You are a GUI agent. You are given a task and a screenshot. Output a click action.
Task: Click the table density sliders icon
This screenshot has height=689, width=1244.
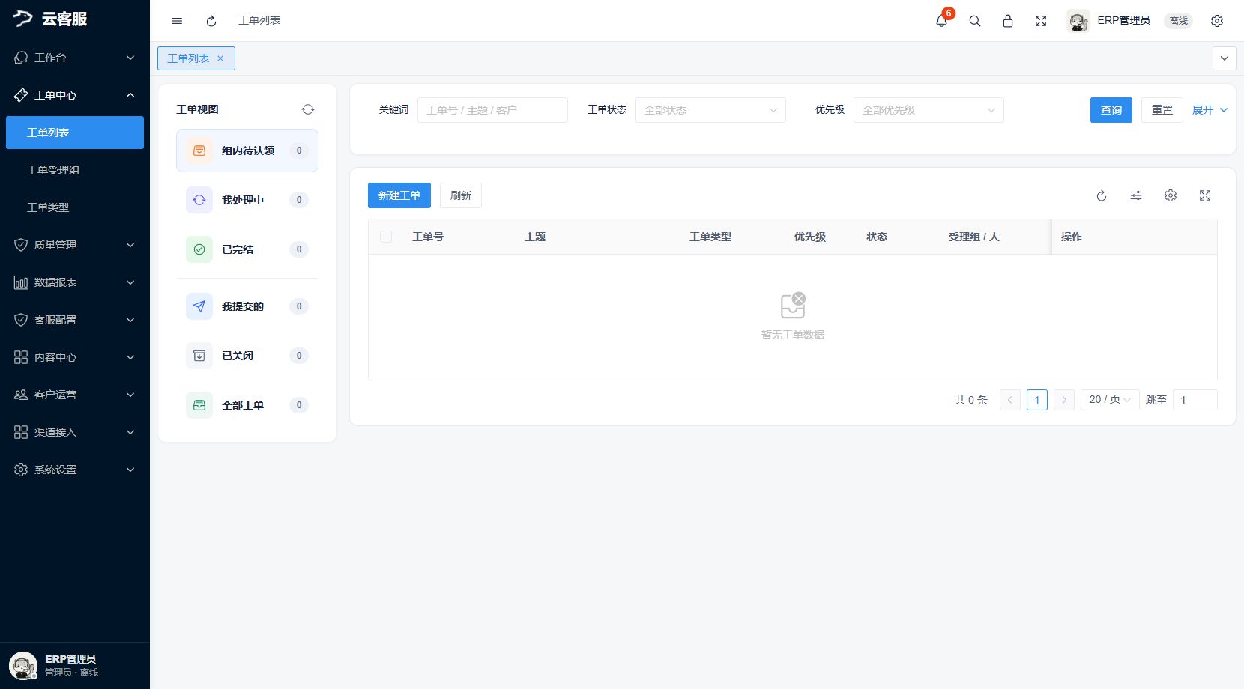[x=1136, y=195]
